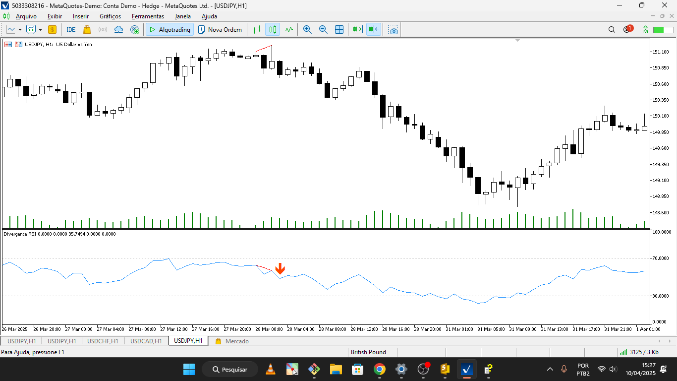Open the chart templates dropdown arrow
Screen dimensions: 677x381
tap(40, 29)
